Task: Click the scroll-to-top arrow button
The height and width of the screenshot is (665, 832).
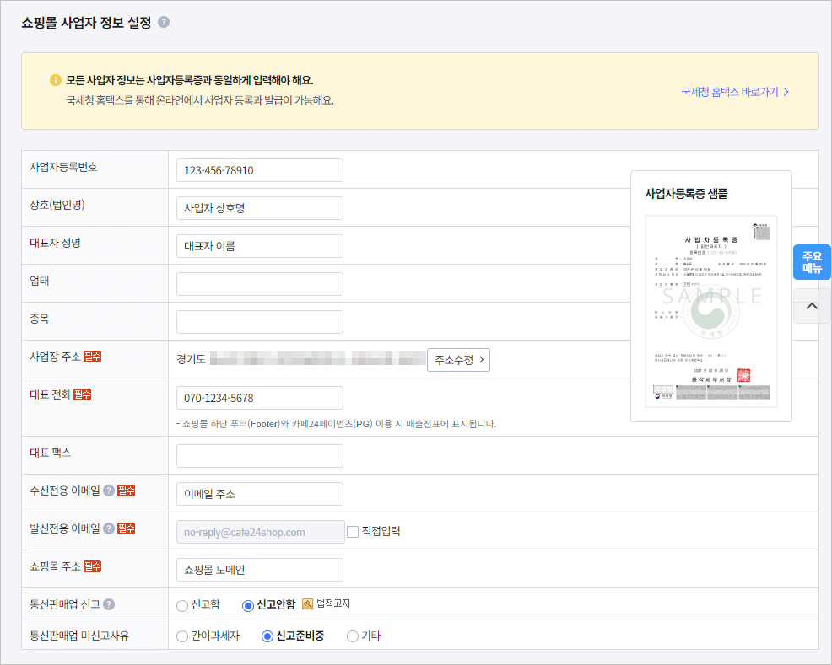Action: point(812,306)
